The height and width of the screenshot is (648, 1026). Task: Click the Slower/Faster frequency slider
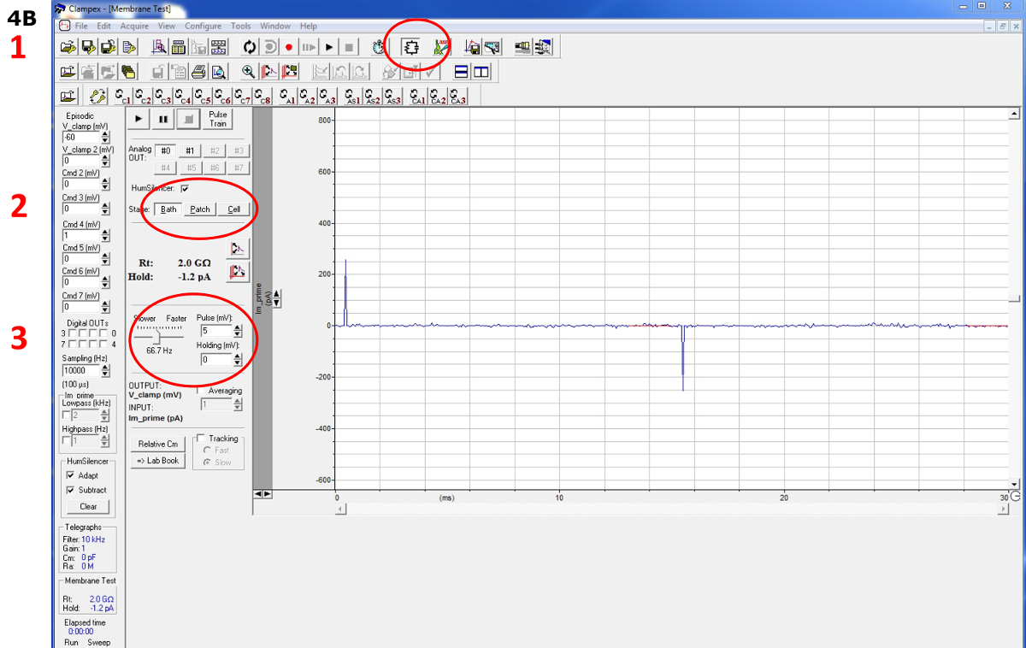point(158,335)
